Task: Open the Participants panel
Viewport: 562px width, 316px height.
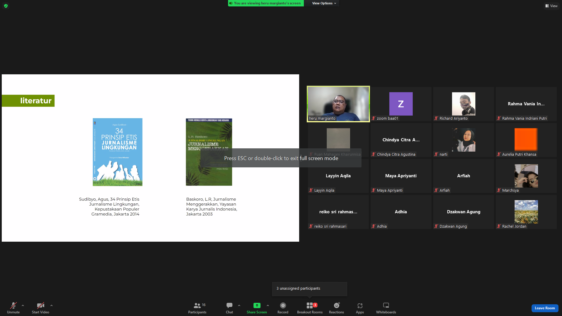Action: (x=197, y=308)
